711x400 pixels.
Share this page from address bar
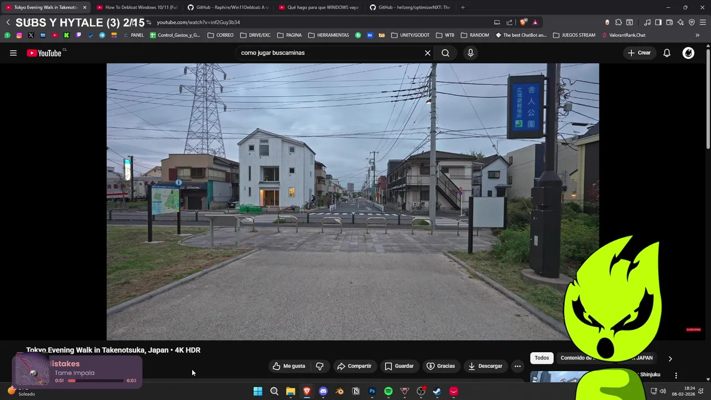(509, 22)
